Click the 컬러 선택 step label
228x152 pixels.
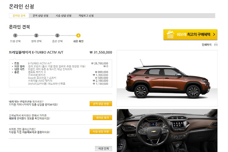coord(36,41)
